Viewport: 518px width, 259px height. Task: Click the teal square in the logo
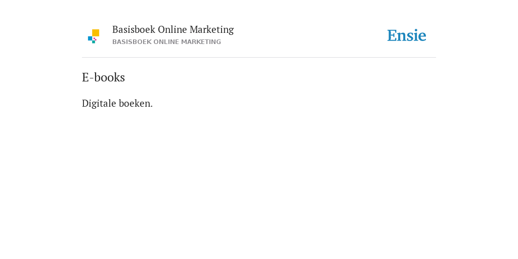[94, 42]
